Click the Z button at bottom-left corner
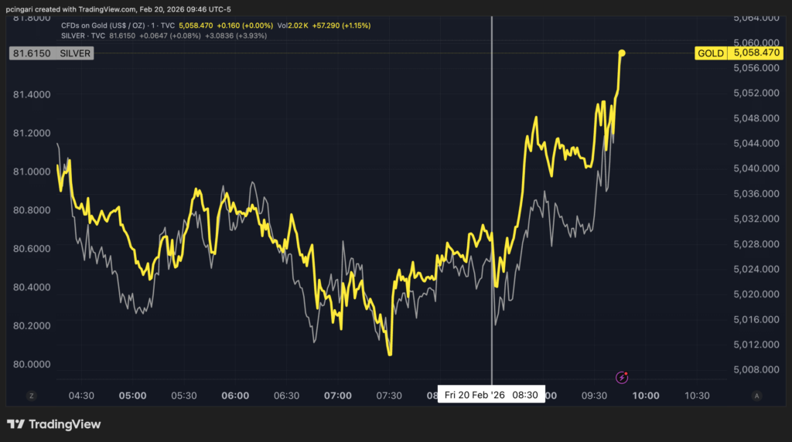The height and width of the screenshot is (442, 792). (31, 396)
